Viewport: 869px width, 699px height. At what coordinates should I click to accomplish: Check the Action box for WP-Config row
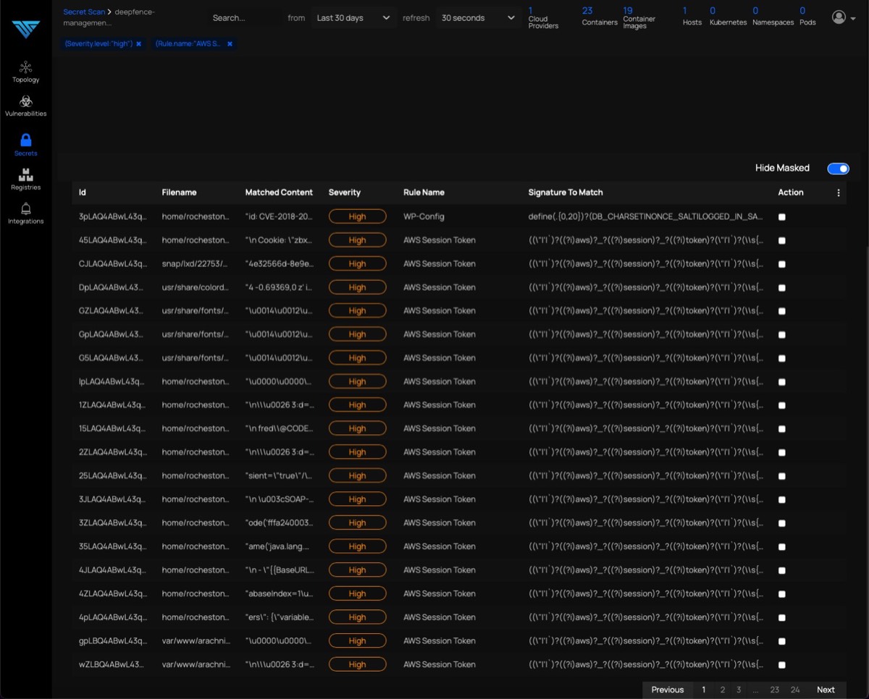coord(781,217)
